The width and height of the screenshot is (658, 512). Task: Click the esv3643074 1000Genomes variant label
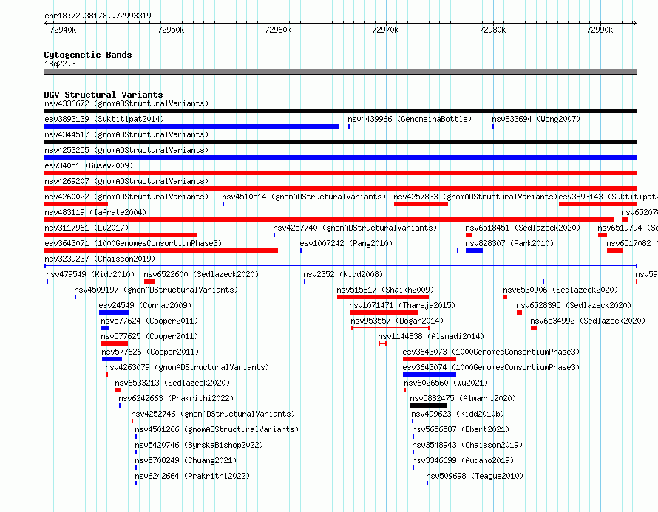[x=491, y=367]
